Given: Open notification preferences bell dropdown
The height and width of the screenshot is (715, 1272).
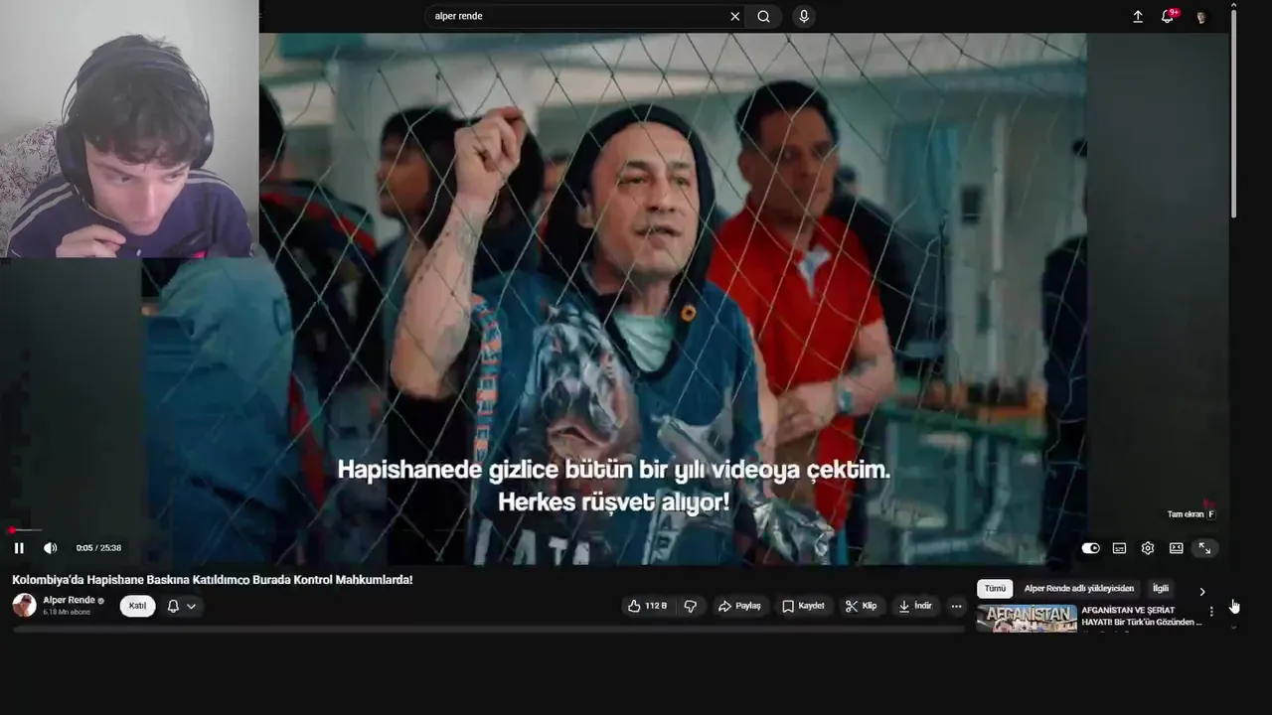Looking at the screenshot, I should pyautogui.click(x=181, y=606).
